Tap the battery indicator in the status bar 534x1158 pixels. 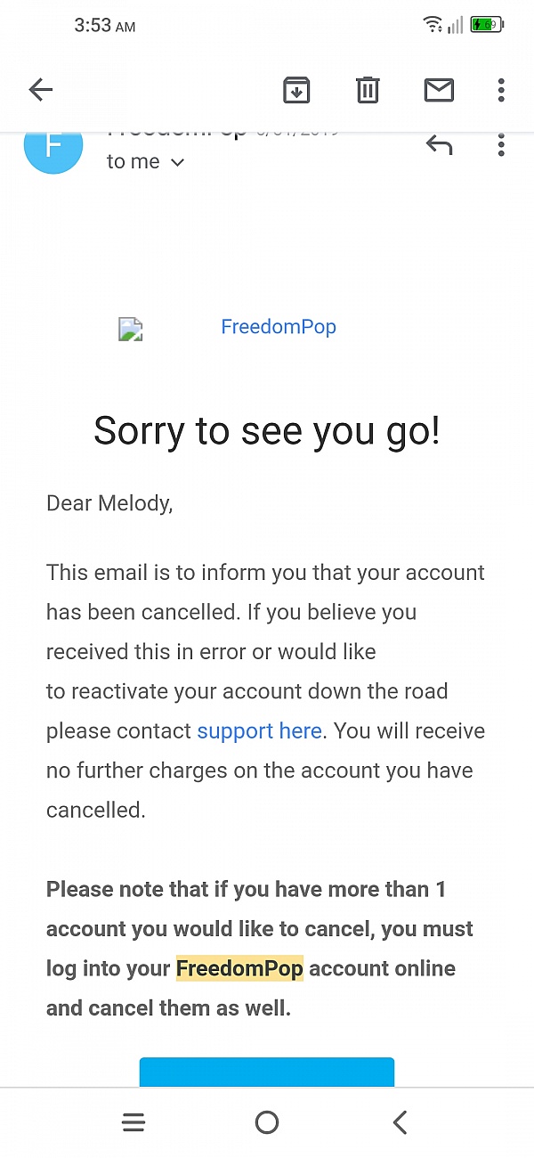coord(488,25)
